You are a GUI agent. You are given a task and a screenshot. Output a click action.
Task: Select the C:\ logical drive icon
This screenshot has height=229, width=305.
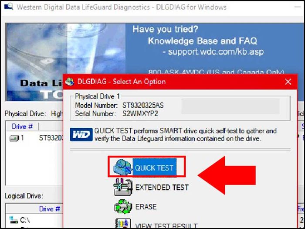coord(14,220)
